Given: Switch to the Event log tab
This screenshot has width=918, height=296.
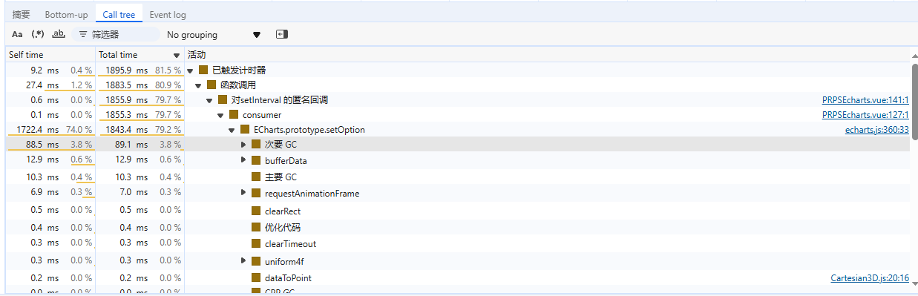Looking at the screenshot, I should click(168, 15).
